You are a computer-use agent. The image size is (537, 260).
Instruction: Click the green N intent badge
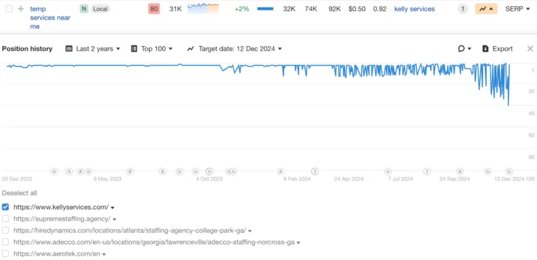[84, 9]
